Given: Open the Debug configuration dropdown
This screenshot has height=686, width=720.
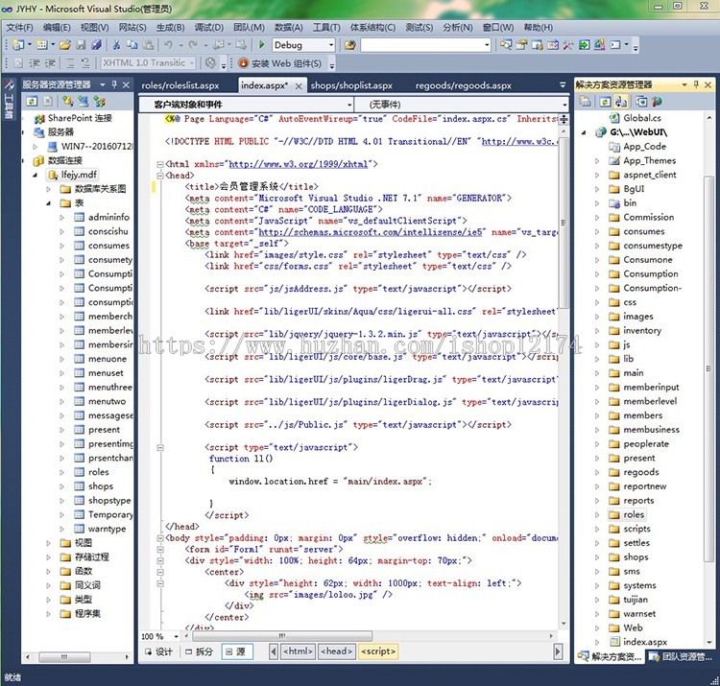Looking at the screenshot, I should coord(331,45).
